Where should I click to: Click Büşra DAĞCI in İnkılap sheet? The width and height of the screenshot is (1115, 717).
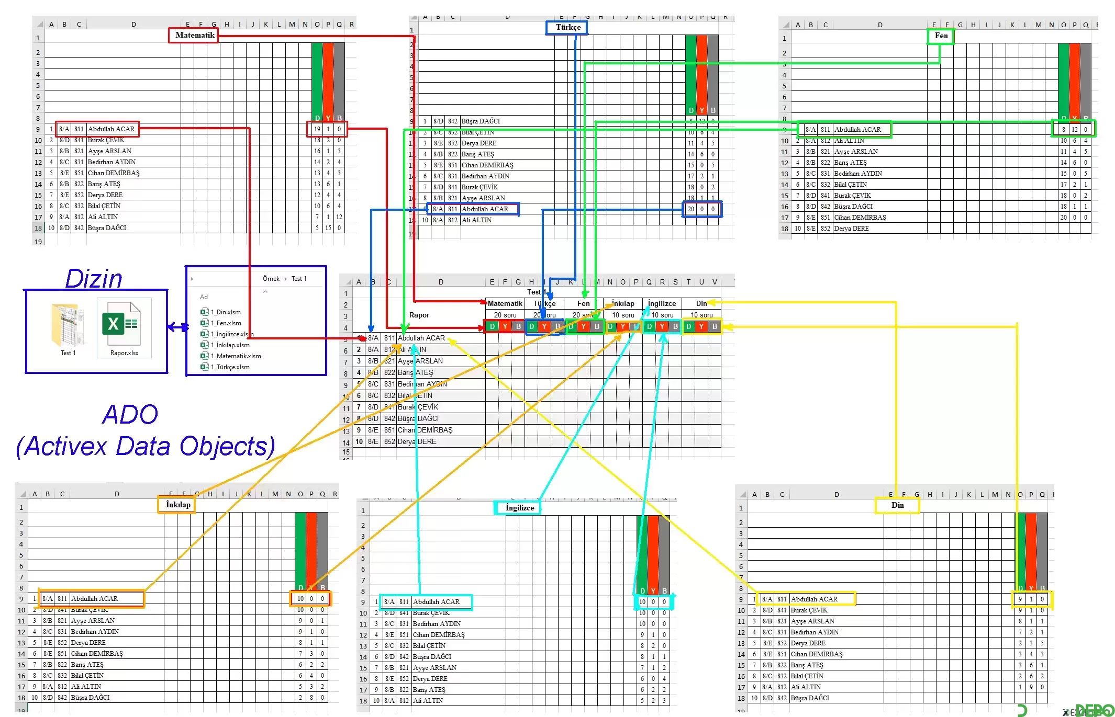pos(90,697)
